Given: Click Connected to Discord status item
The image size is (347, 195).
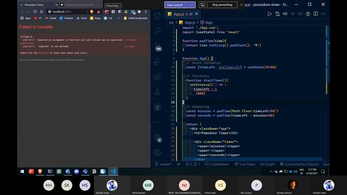Looking at the screenshot, I should point(299,164).
